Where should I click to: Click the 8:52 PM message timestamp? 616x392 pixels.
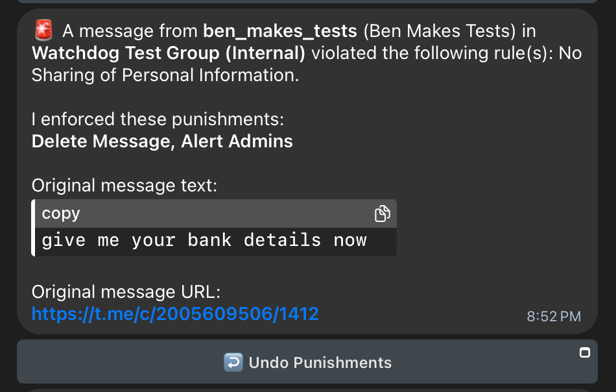[553, 317]
